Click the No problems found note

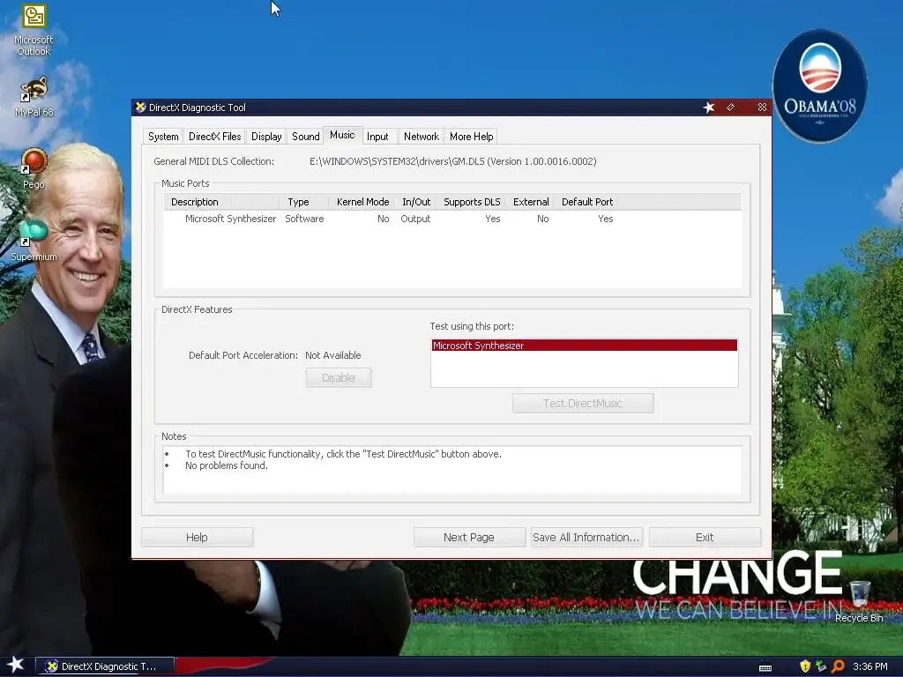227,465
